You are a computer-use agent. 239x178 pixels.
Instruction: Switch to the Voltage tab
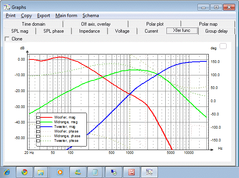point(122,31)
